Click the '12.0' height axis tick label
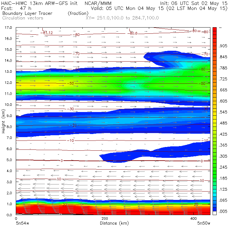229x229 pixels. 8,83
